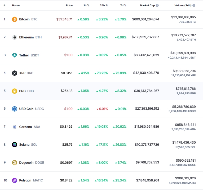Click the USD Coin logo icon

pyautogui.click(x=15, y=109)
